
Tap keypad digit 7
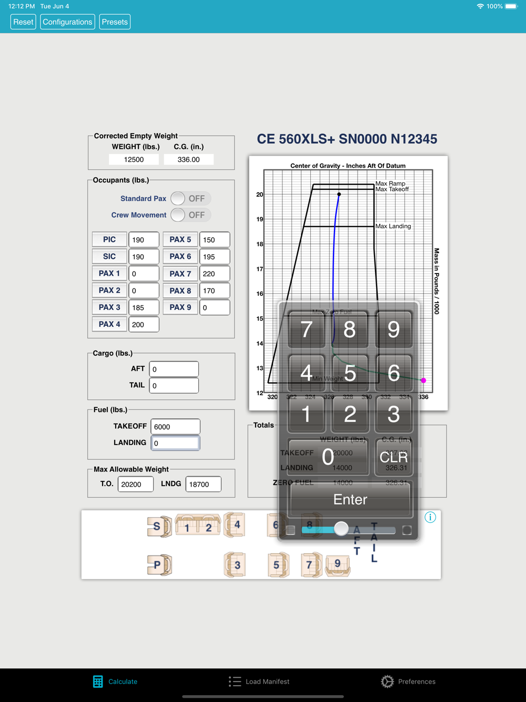307,329
